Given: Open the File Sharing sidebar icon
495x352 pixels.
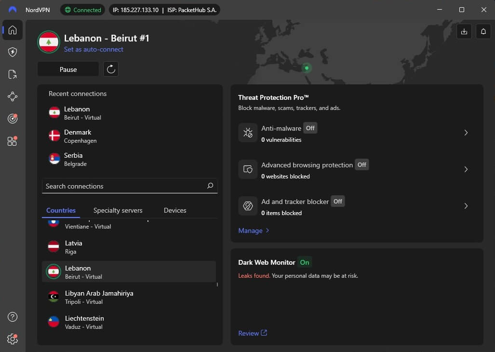Looking at the screenshot, I should point(12,74).
